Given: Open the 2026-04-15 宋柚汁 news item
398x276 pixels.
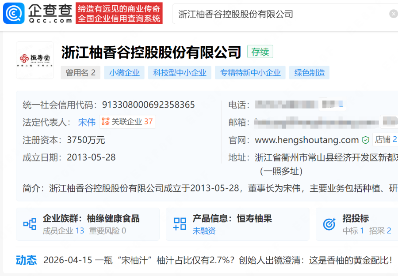Looking at the screenshot, I should [x=218, y=260].
